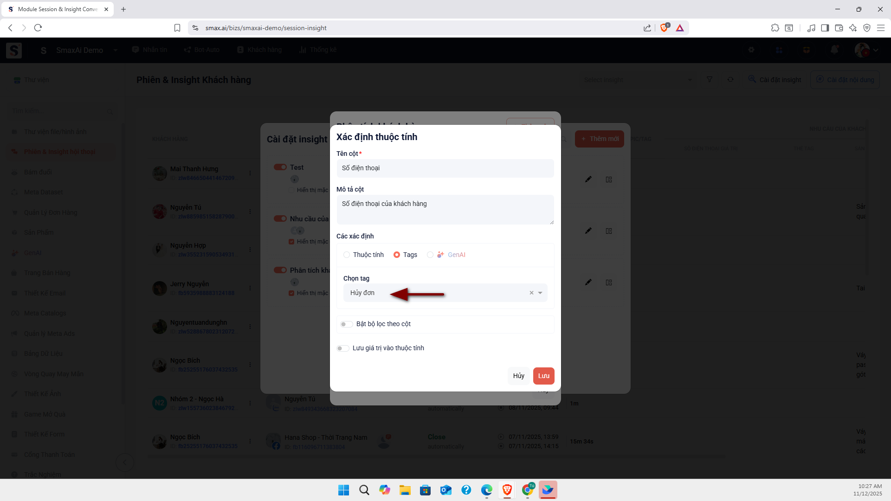
Task: Reload the page with refresh icon
Action: click(38, 28)
